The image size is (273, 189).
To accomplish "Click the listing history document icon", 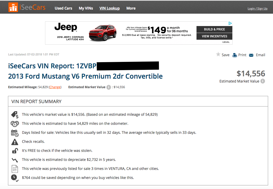I will point(15,169).
